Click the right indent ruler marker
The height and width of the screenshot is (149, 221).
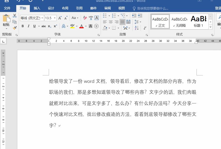pyautogui.click(x=196, y=42)
